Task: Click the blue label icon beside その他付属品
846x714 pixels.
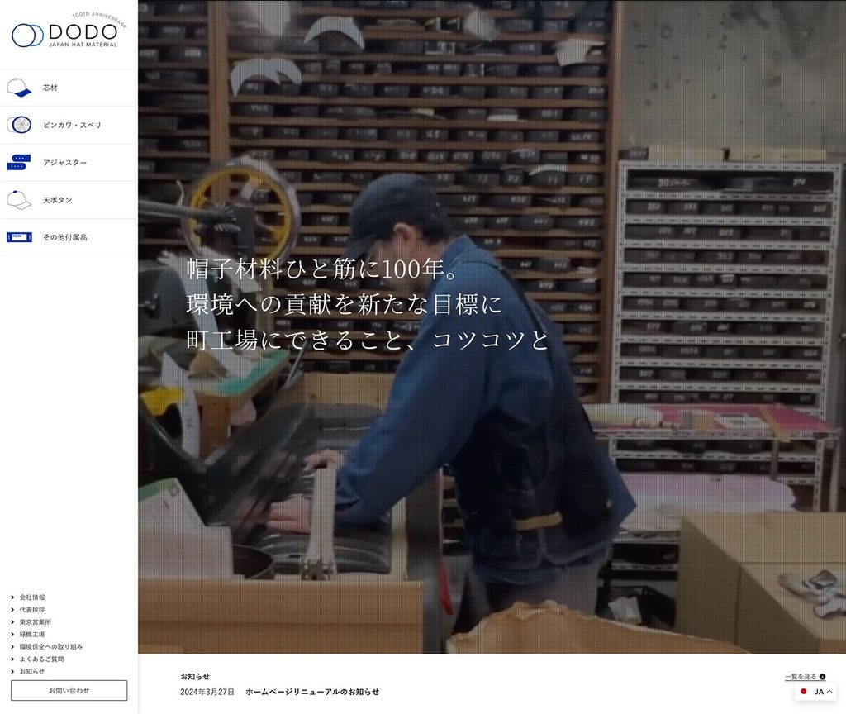Action: coord(19,237)
